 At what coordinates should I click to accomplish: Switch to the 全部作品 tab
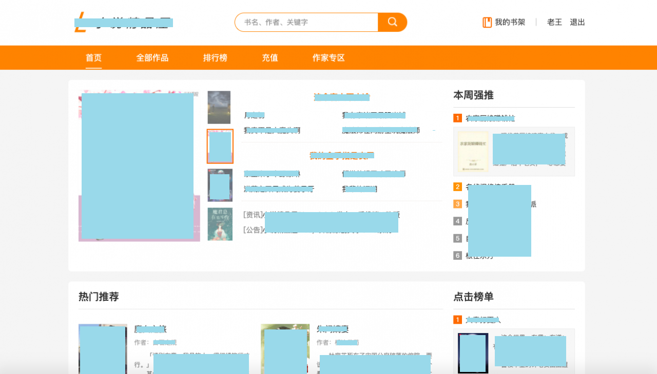[152, 58]
